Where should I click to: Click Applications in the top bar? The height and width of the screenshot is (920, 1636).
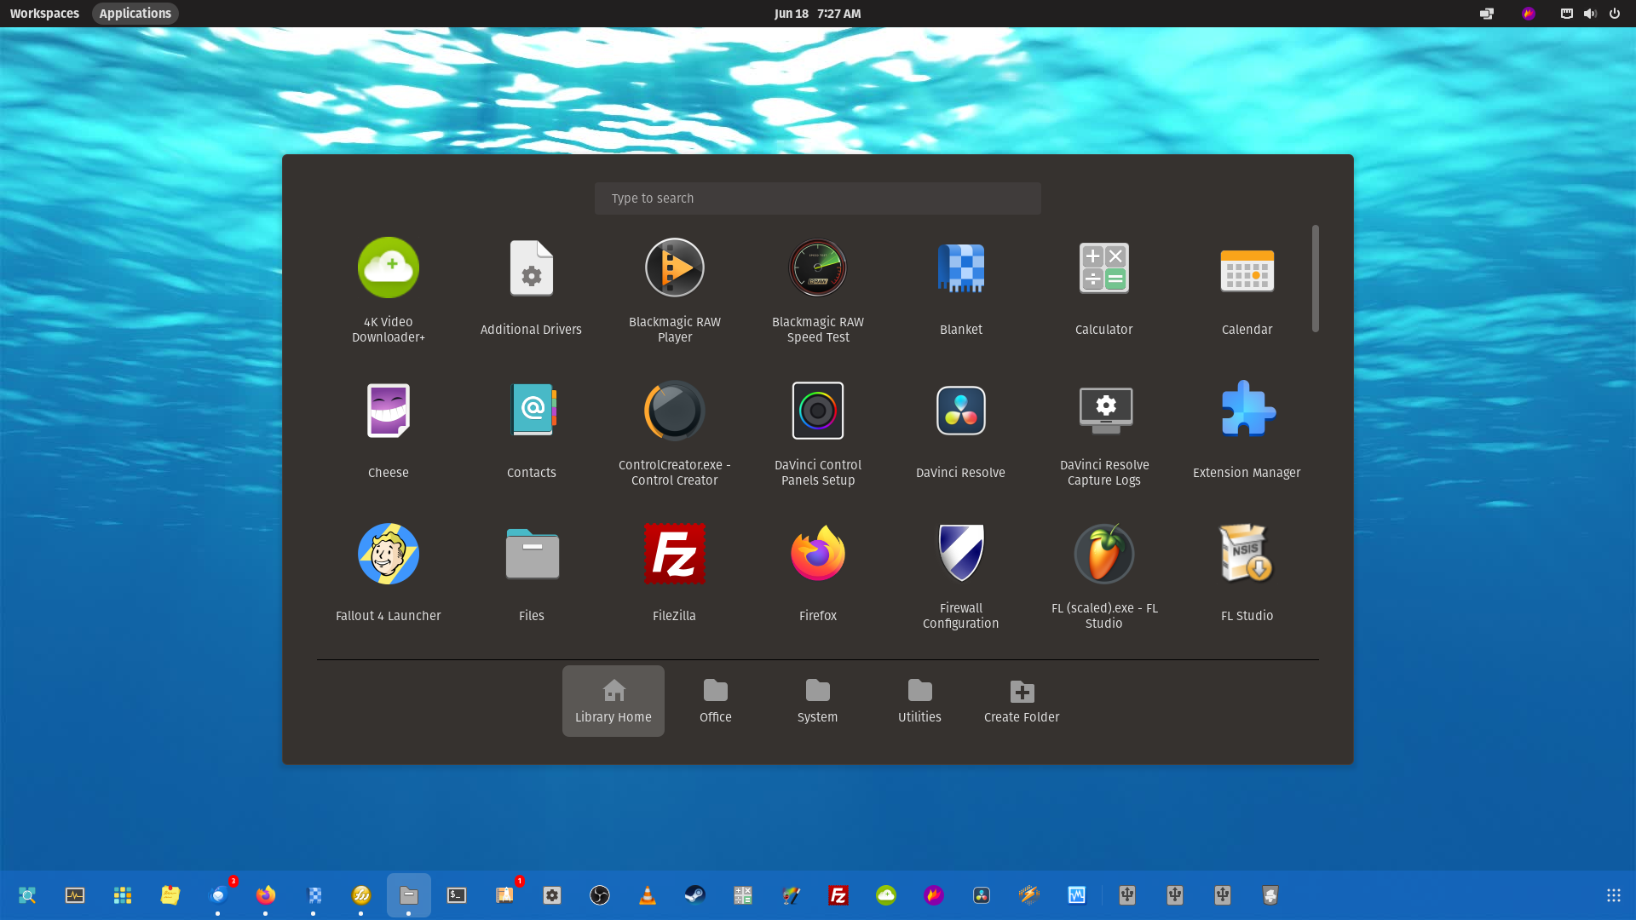click(135, 14)
